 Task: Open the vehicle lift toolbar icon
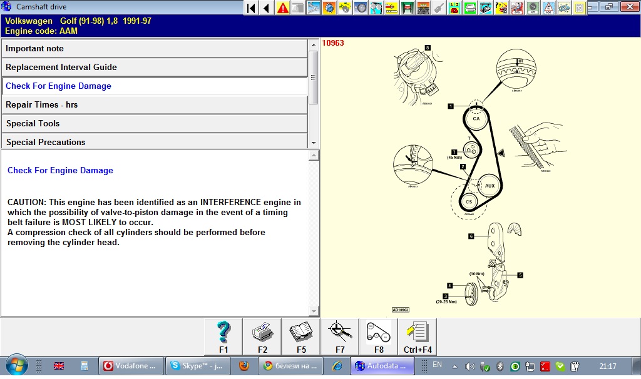[x=407, y=8]
